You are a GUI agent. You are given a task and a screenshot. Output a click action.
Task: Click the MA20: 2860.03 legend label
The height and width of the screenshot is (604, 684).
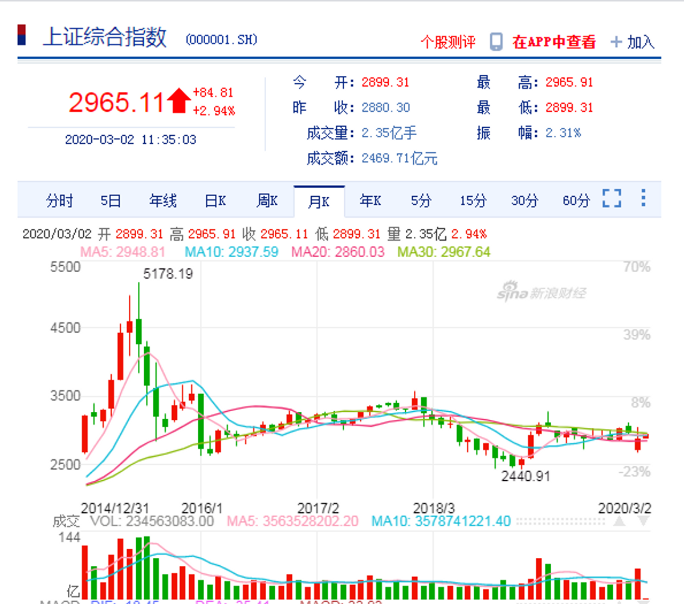click(x=338, y=252)
